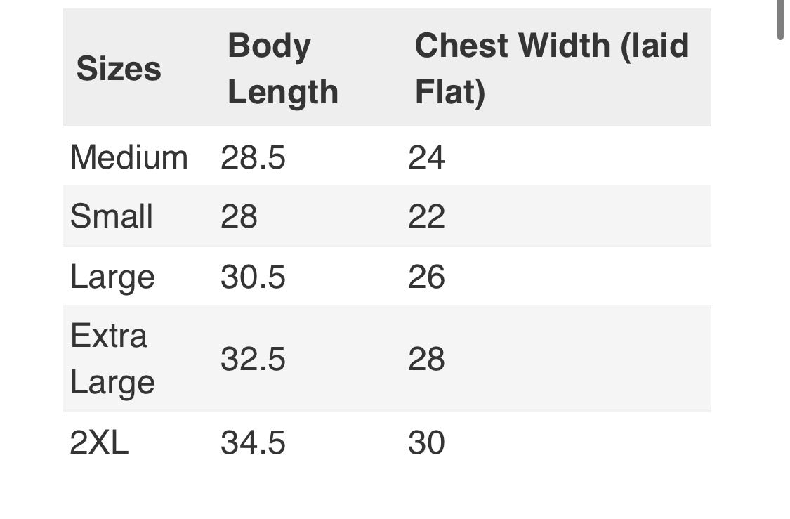Viewport: 790px width, 519px height.
Task: Click Medium's body length value 28.5
Action: tap(253, 157)
